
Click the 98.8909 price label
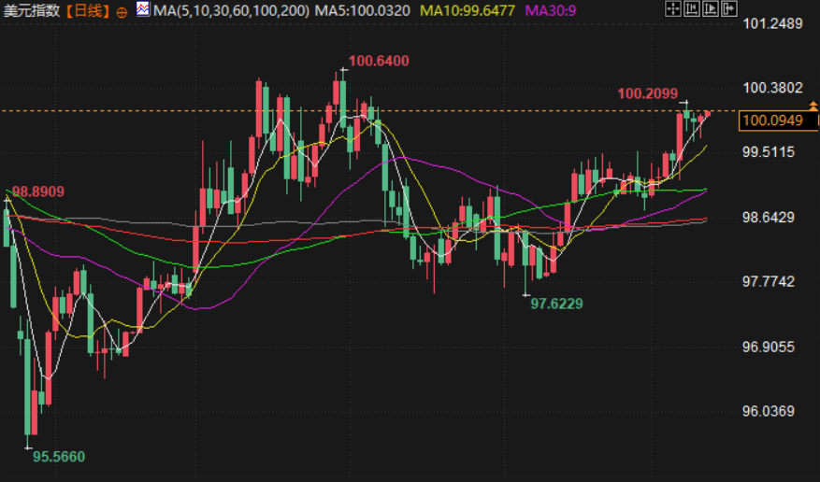[x=38, y=191]
